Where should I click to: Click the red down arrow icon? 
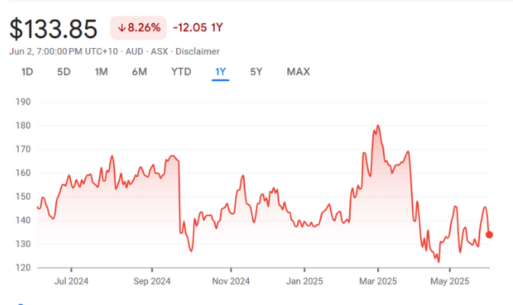click(121, 28)
